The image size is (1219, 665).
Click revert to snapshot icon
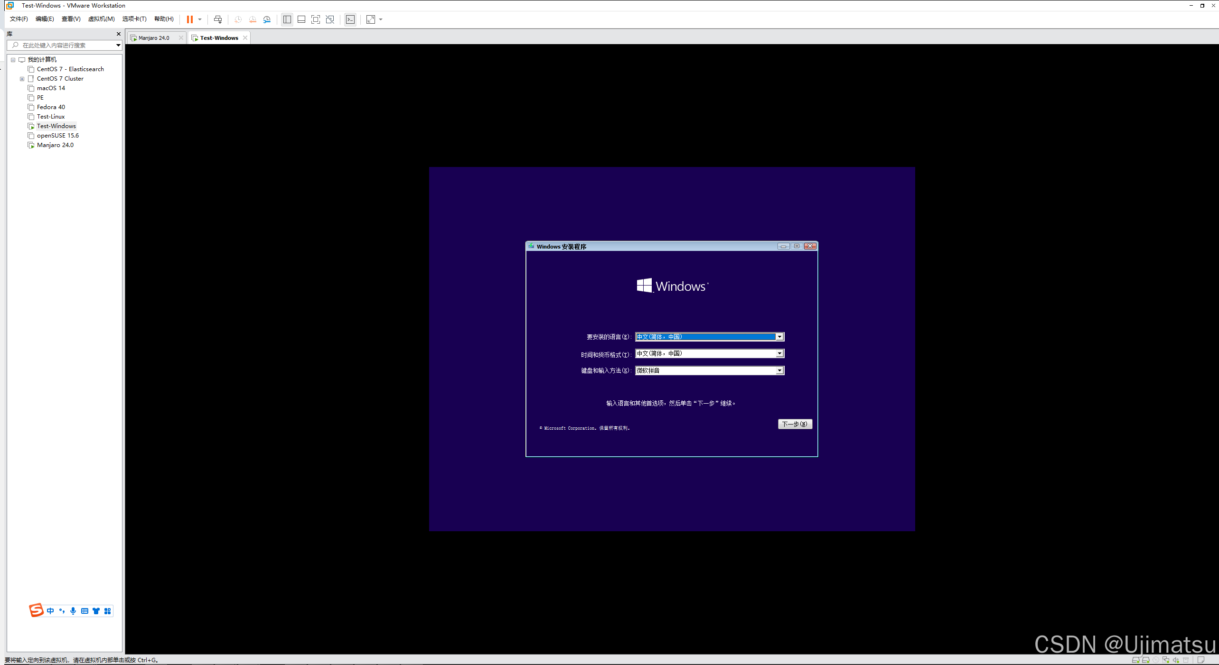coord(253,19)
